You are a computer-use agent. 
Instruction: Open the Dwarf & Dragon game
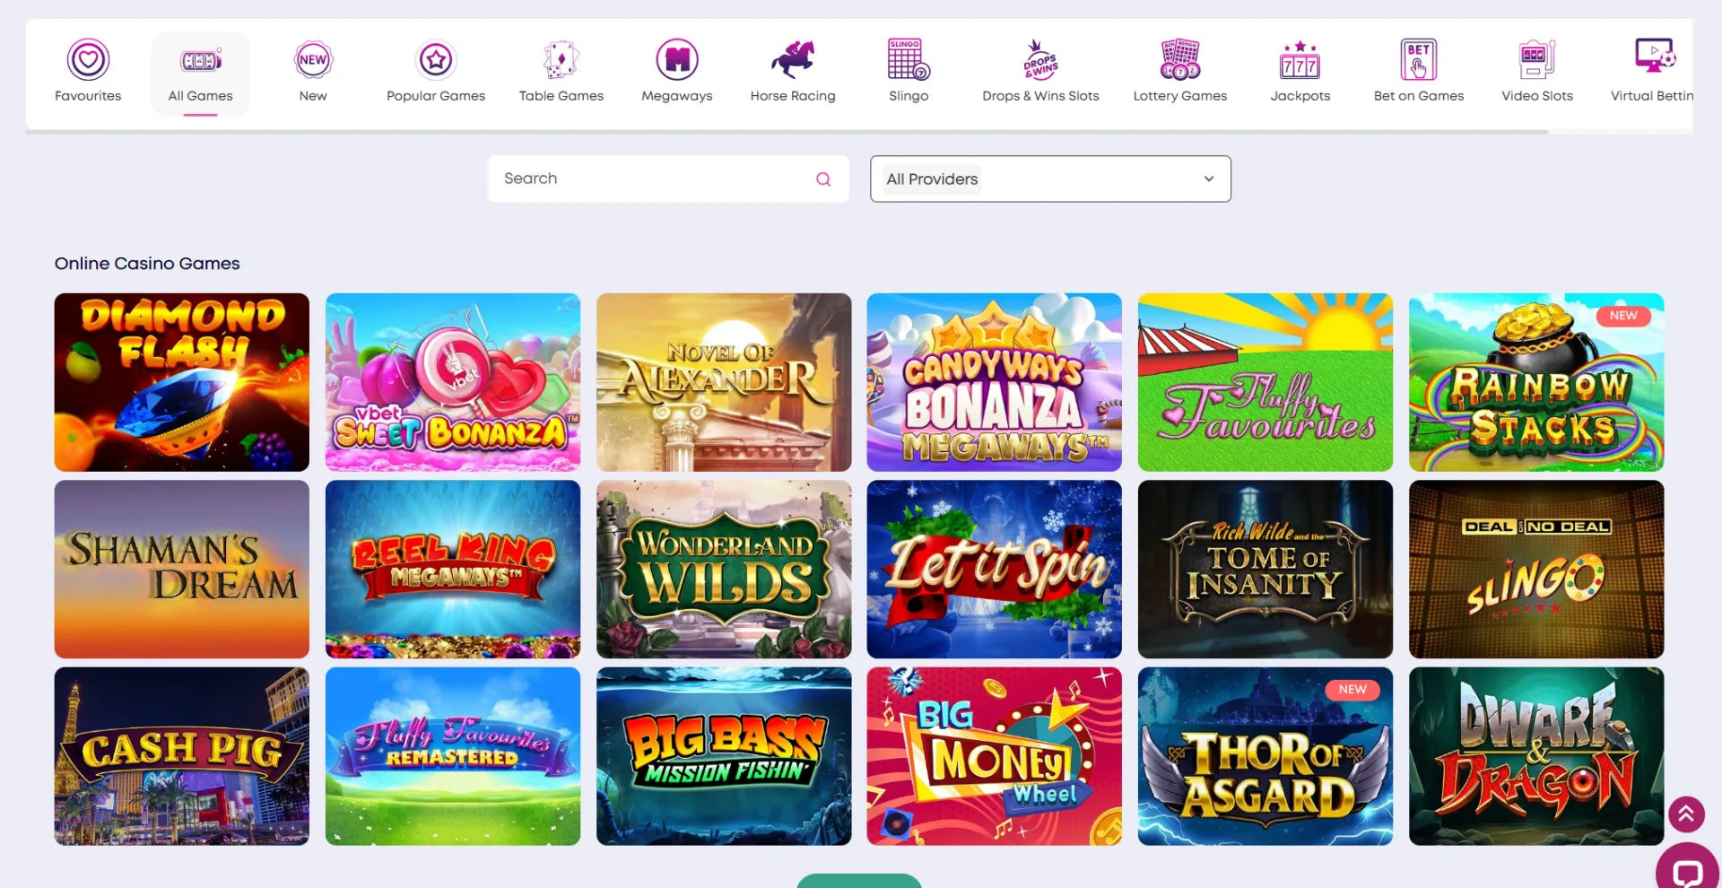click(x=1536, y=756)
